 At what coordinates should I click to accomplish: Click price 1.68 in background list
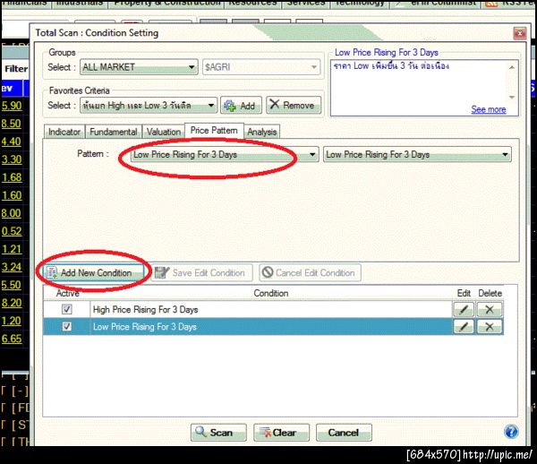click(x=12, y=177)
